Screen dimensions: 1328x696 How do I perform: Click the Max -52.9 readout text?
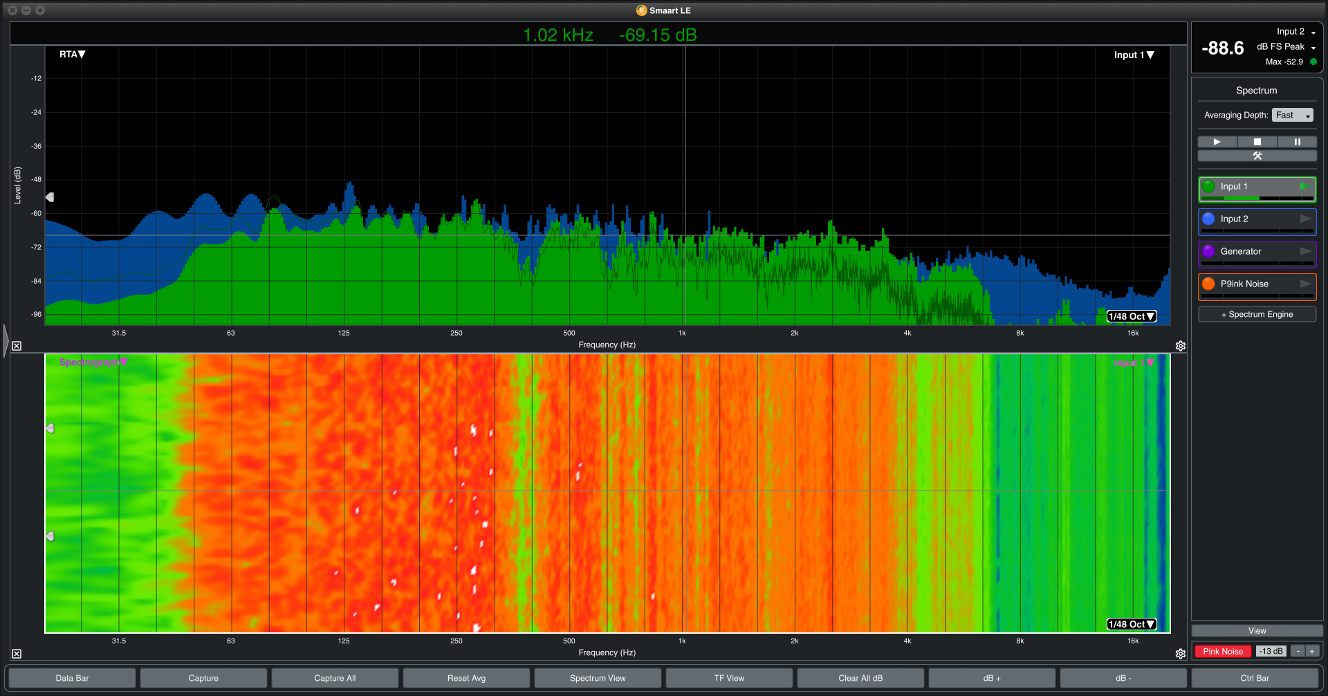pos(1284,62)
